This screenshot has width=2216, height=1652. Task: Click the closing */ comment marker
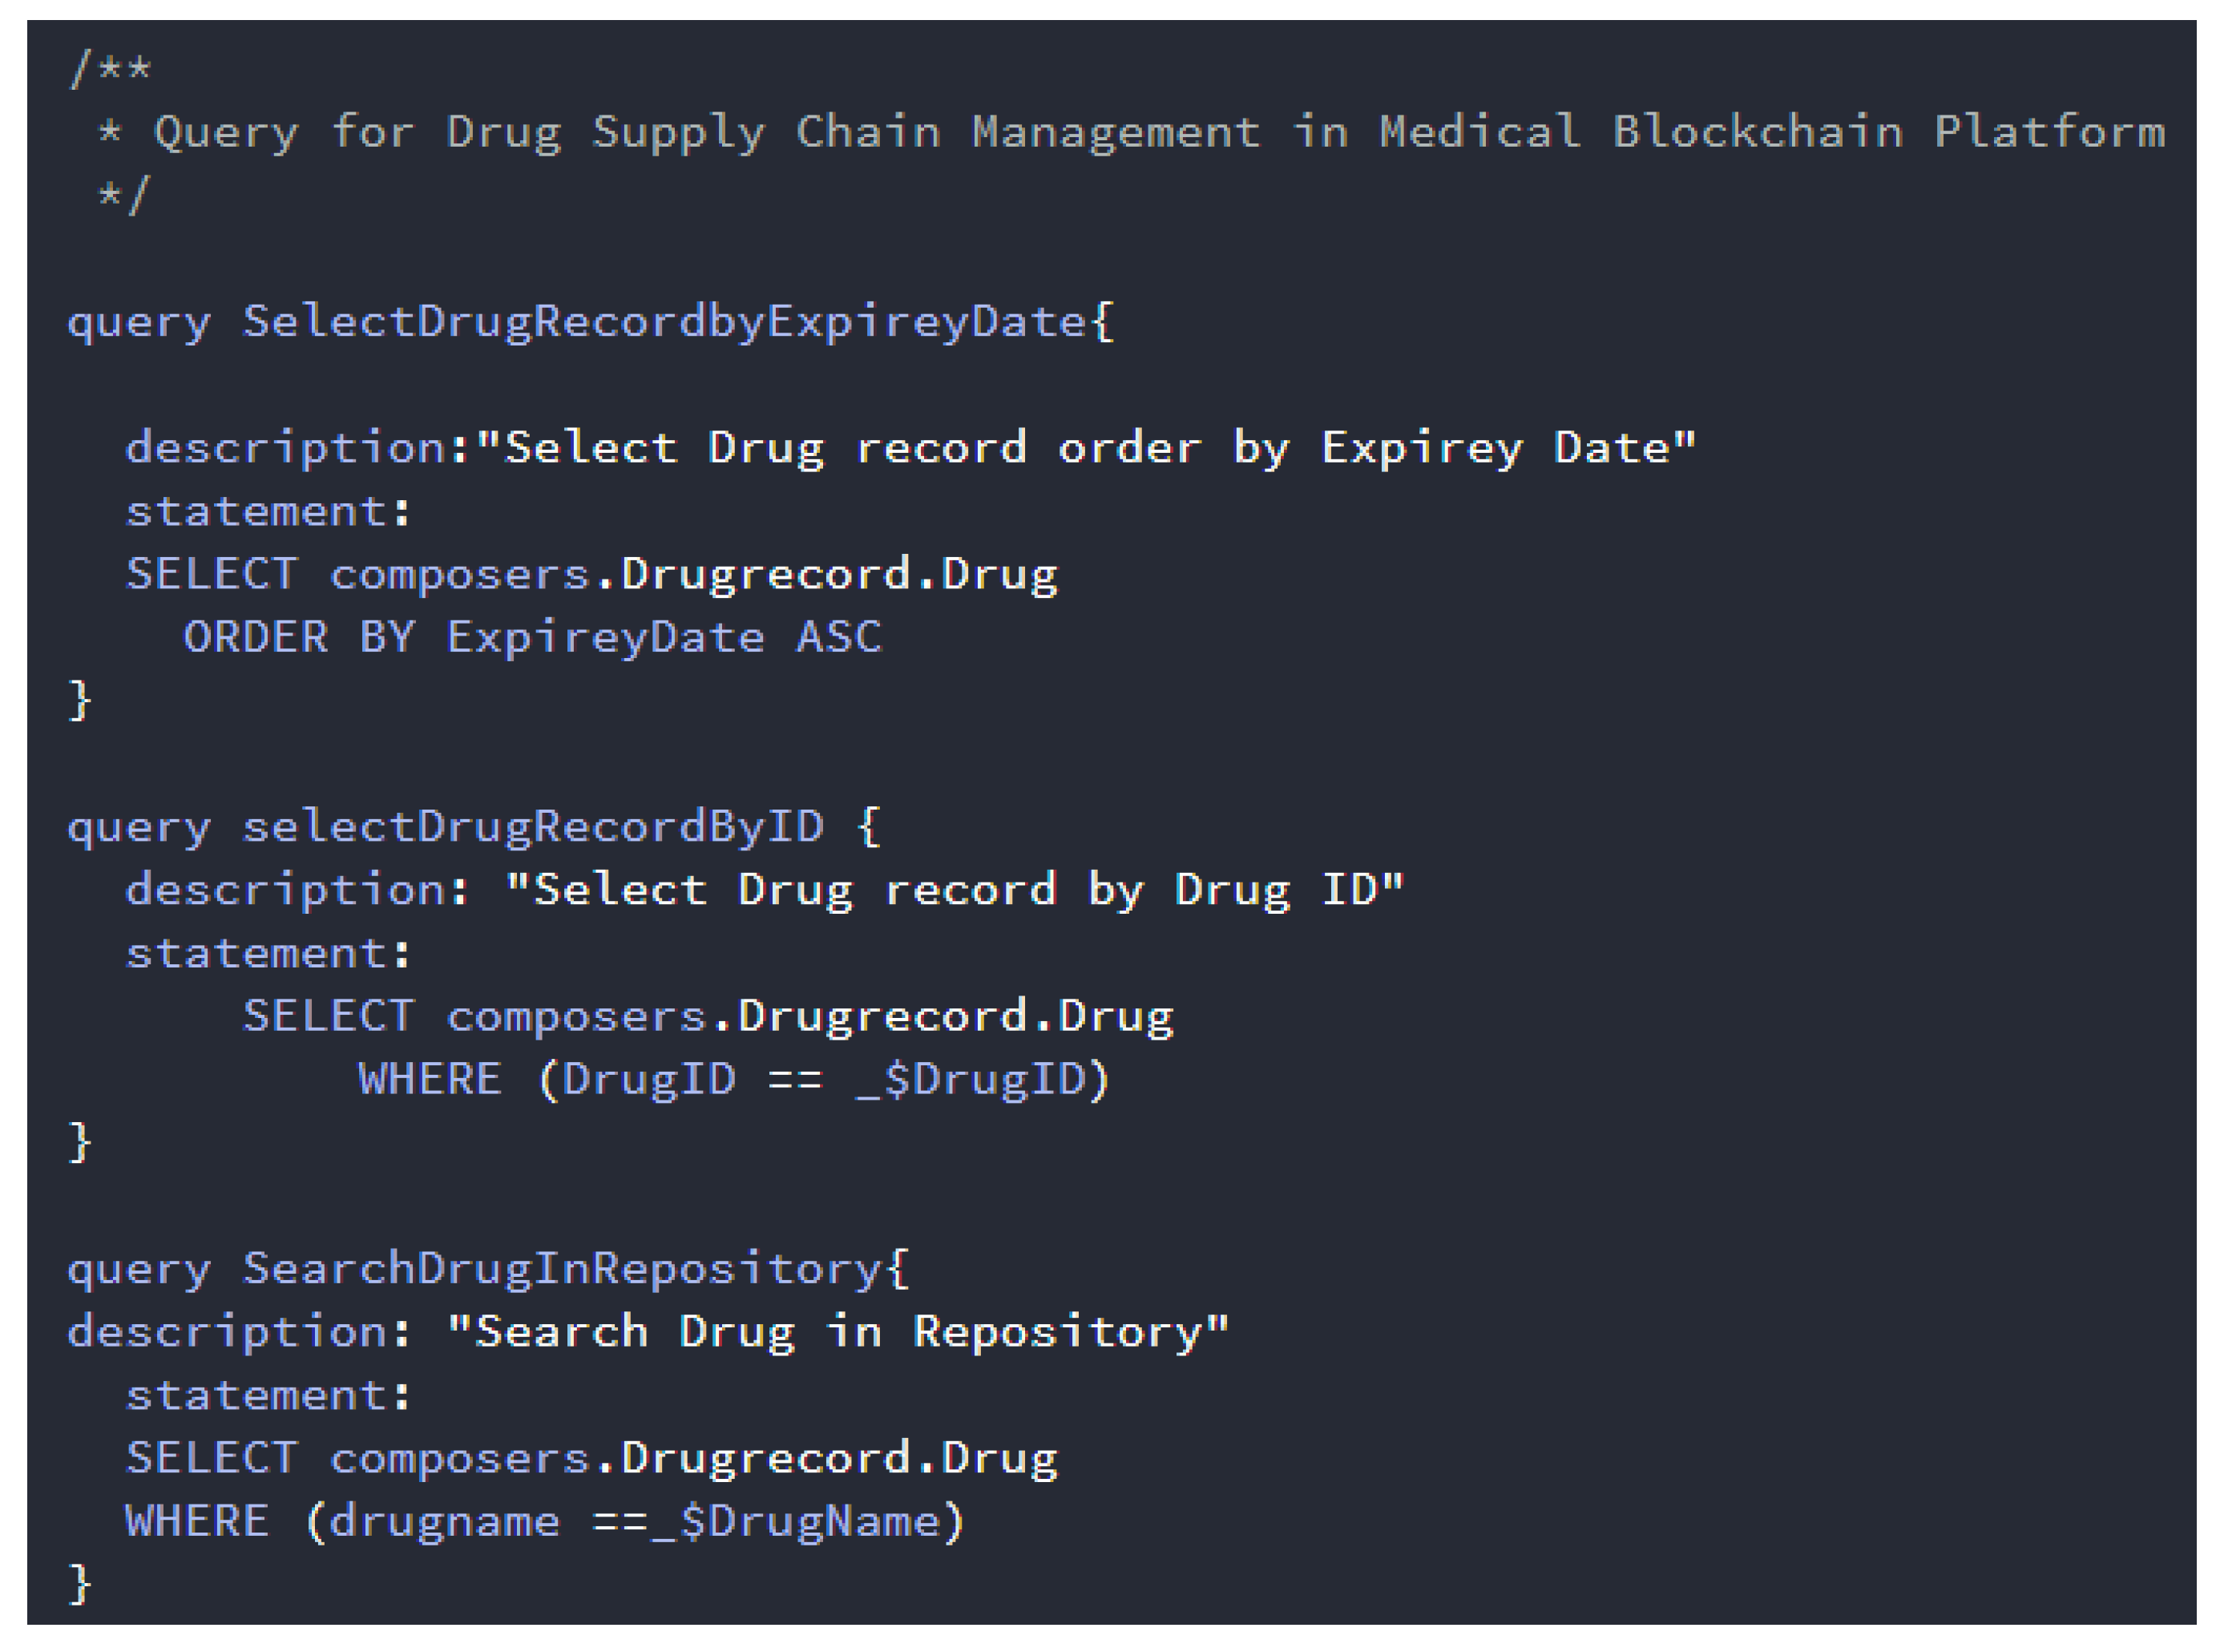[123, 195]
